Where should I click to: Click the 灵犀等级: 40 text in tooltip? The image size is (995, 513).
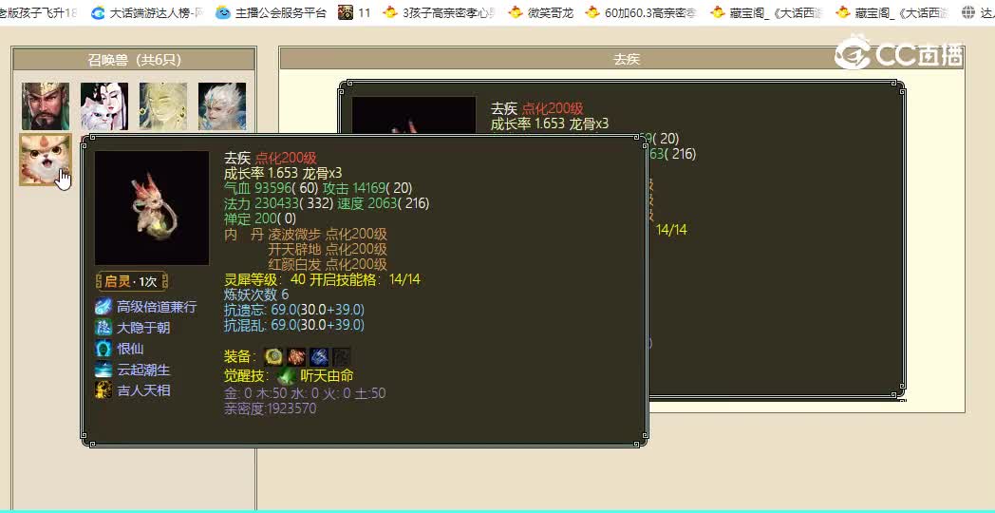tap(265, 280)
